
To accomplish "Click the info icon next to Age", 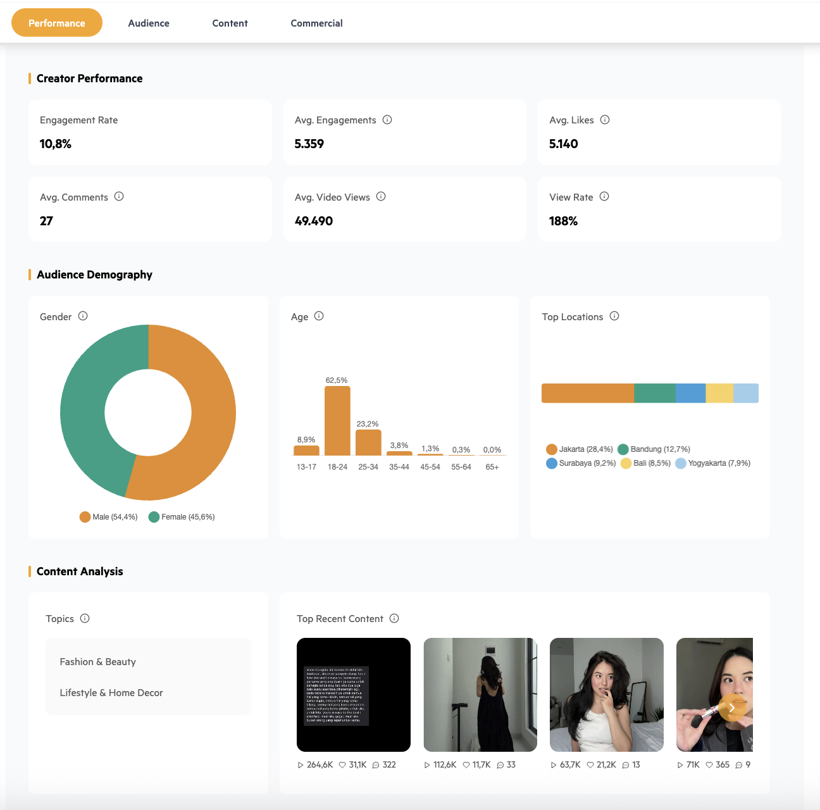I will click(319, 316).
